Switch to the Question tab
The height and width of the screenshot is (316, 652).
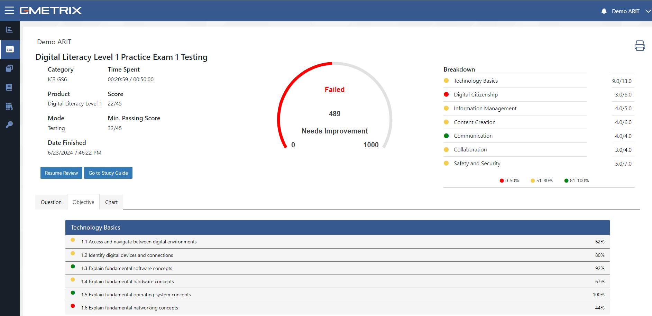(x=51, y=202)
